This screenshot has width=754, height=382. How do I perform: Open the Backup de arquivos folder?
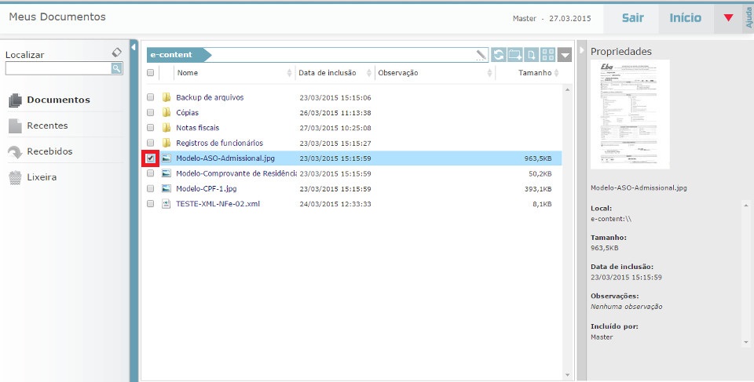(210, 98)
